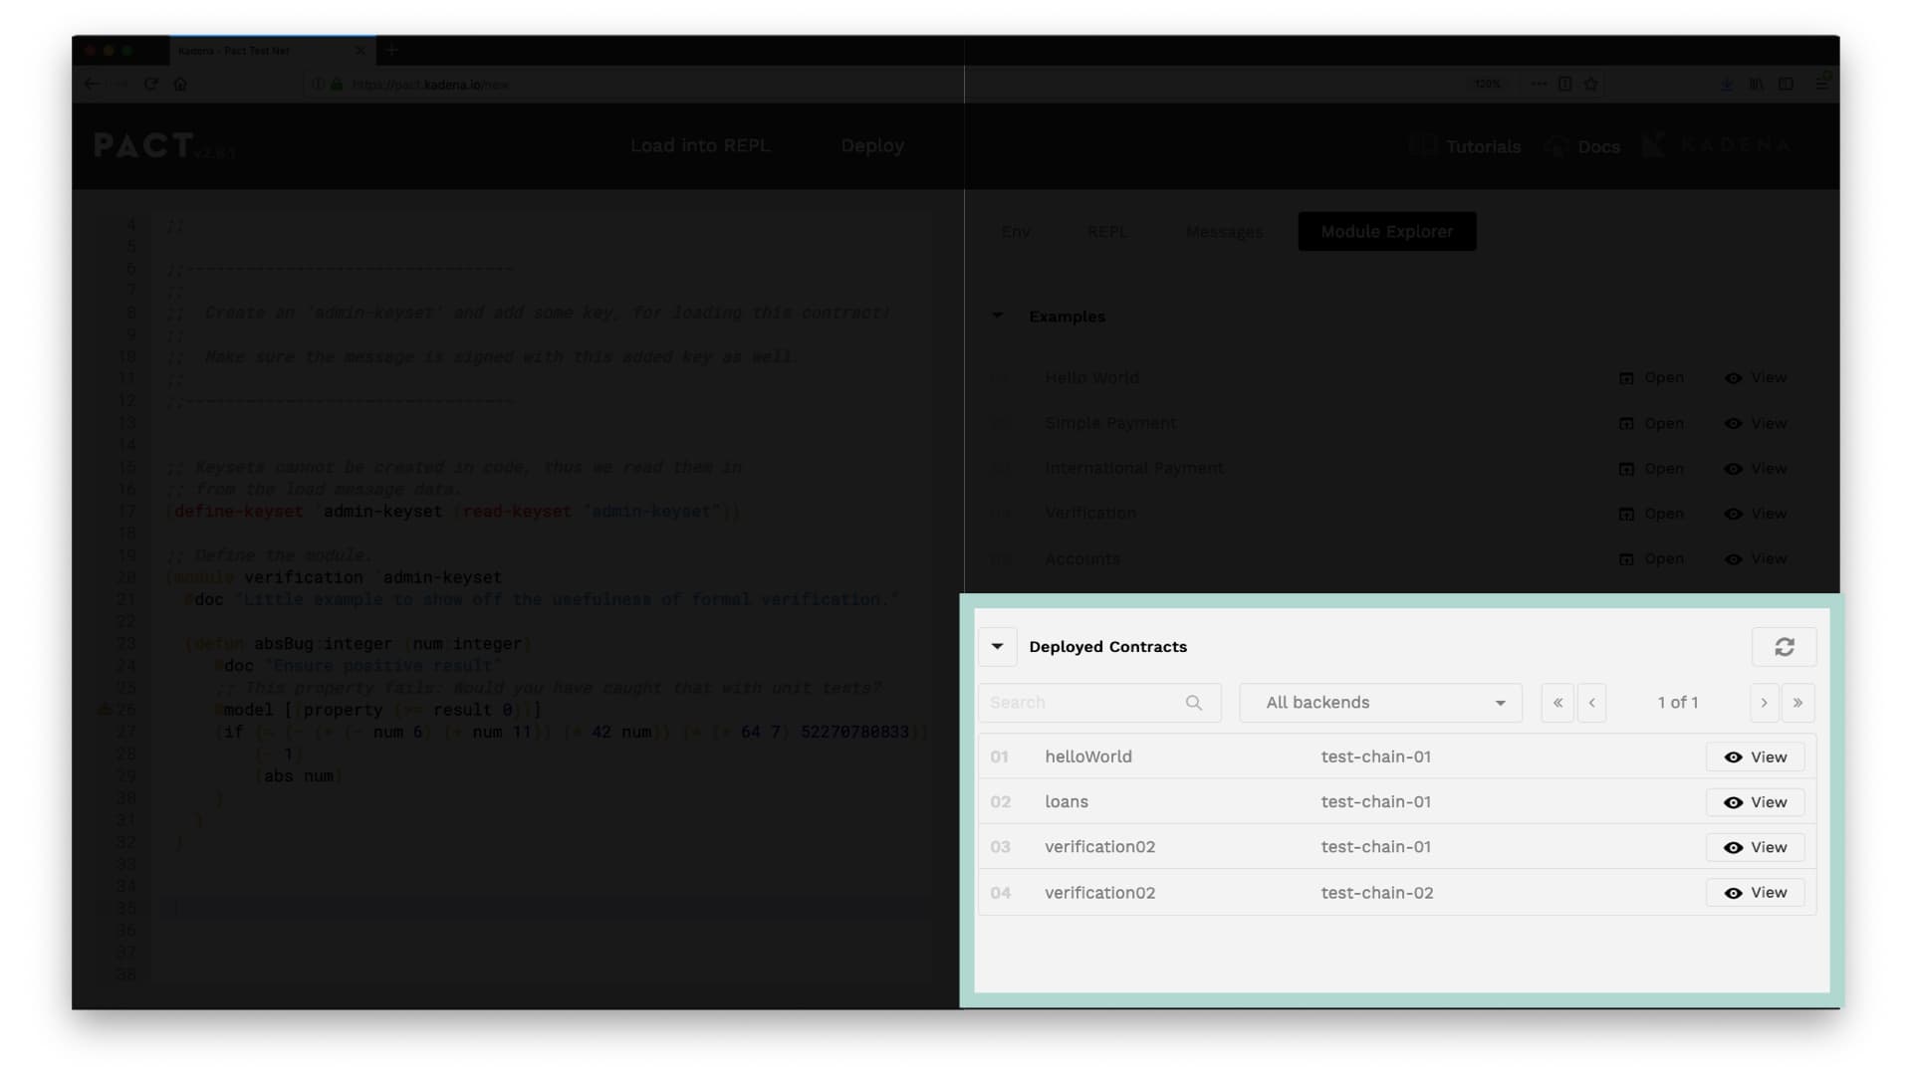Image resolution: width=1912 pixels, height=1075 pixels.
Task: Go to previous page of contracts
Action: (1591, 703)
